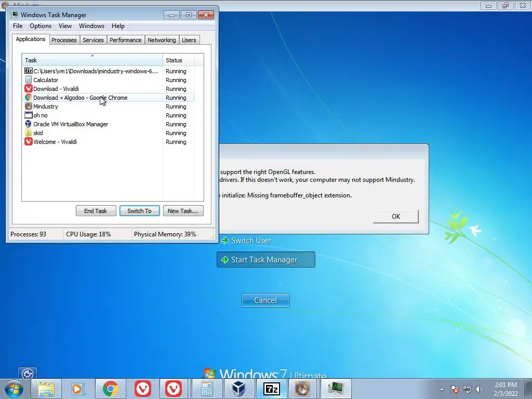
Task: Open the Calculator taskbar icon
Action: [x=207, y=389]
